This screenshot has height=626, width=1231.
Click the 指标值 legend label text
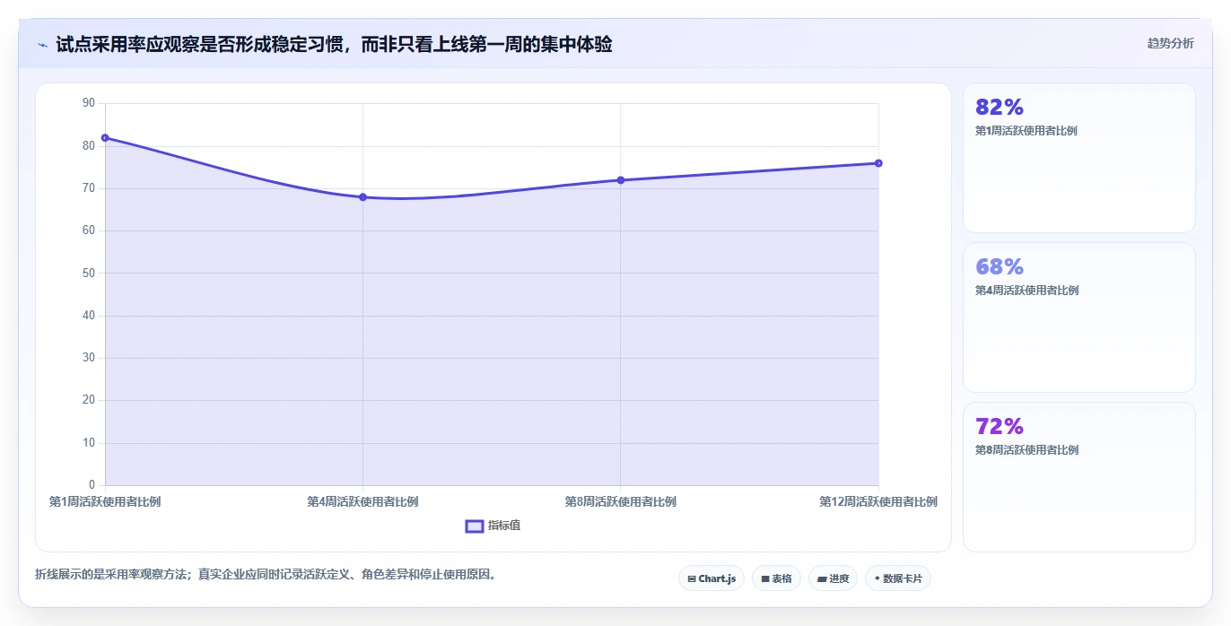tap(504, 526)
